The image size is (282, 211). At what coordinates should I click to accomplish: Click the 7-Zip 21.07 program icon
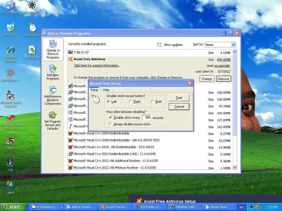70,52
